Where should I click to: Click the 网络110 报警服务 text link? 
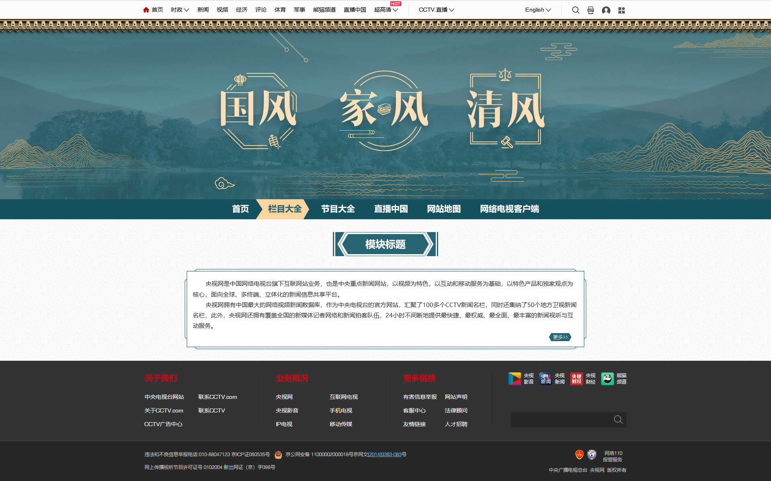[613, 457]
